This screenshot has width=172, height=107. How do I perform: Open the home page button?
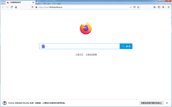pyautogui.click(x=16, y=7)
